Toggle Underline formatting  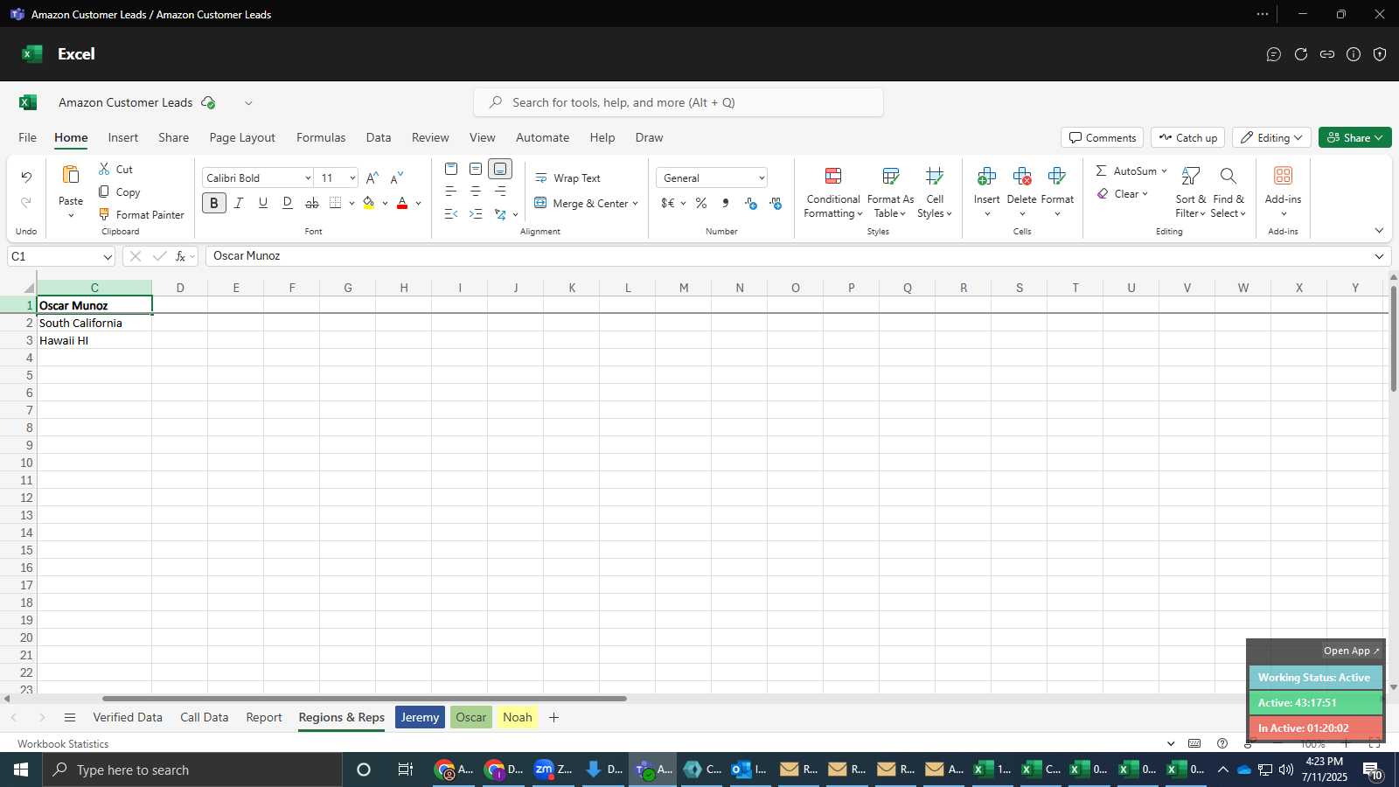tap(263, 203)
